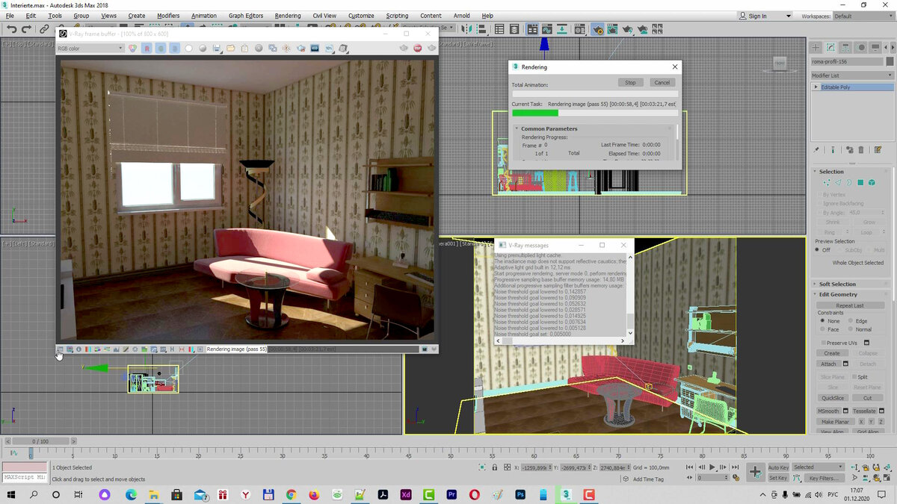This screenshot has width=897, height=504.
Task: Enable the Auto Key toggle
Action: 777,467
